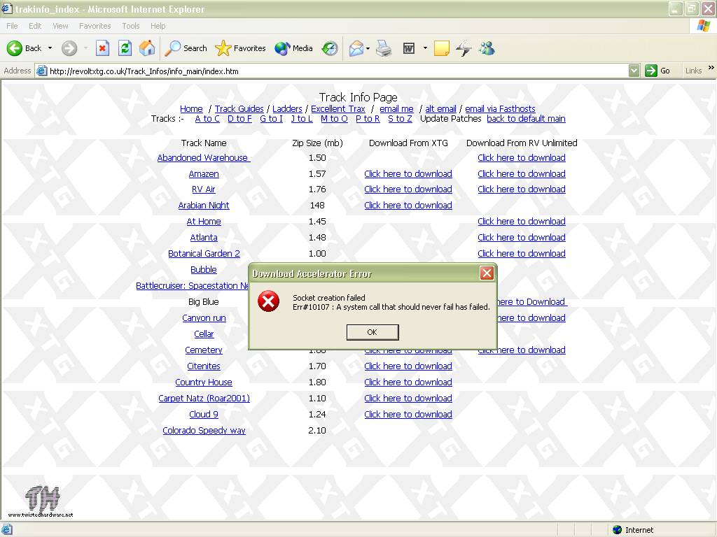Open the Tools menu
Image resolution: width=717 pixels, height=537 pixels.
point(131,26)
